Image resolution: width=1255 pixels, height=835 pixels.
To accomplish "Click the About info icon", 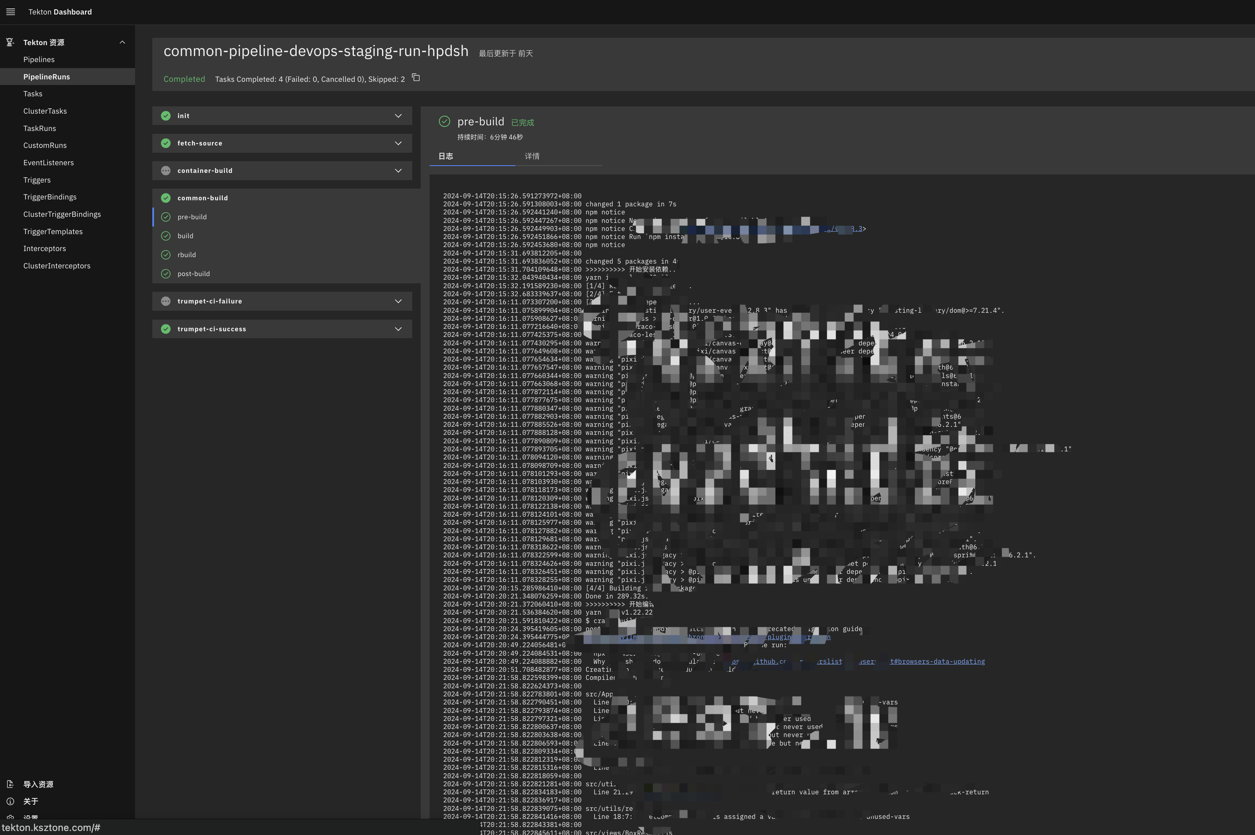I will click(x=10, y=801).
